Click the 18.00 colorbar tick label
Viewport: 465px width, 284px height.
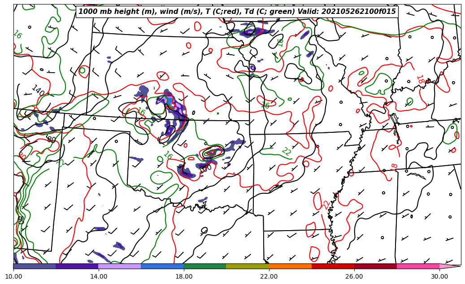click(x=184, y=276)
